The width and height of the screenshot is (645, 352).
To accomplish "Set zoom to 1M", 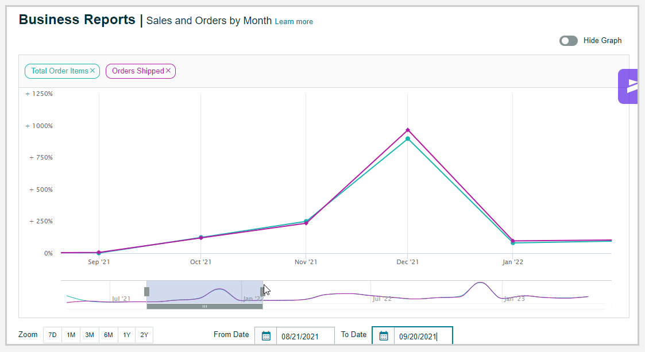I will click(71, 335).
